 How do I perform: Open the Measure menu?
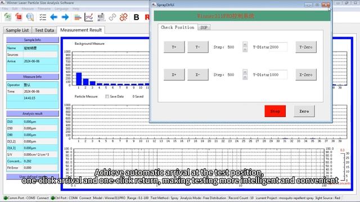(28, 9)
